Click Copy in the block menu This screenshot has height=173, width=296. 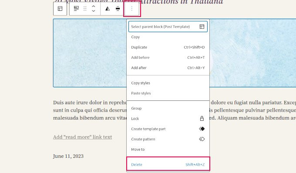click(x=168, y=37)
